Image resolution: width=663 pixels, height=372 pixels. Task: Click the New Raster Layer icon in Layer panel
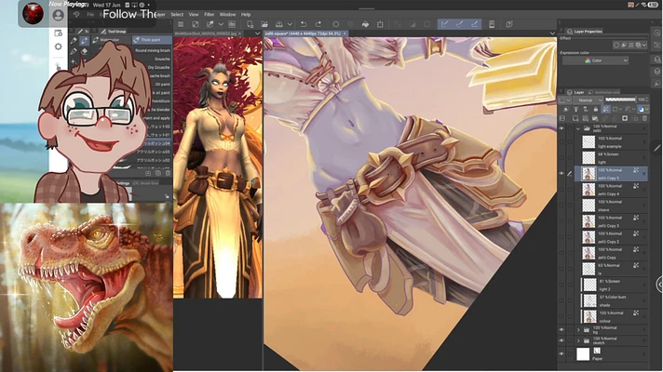click(x=575, y=119)
